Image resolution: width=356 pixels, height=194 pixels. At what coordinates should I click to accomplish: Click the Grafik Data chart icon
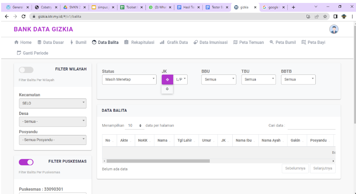(x=162, y=42)
